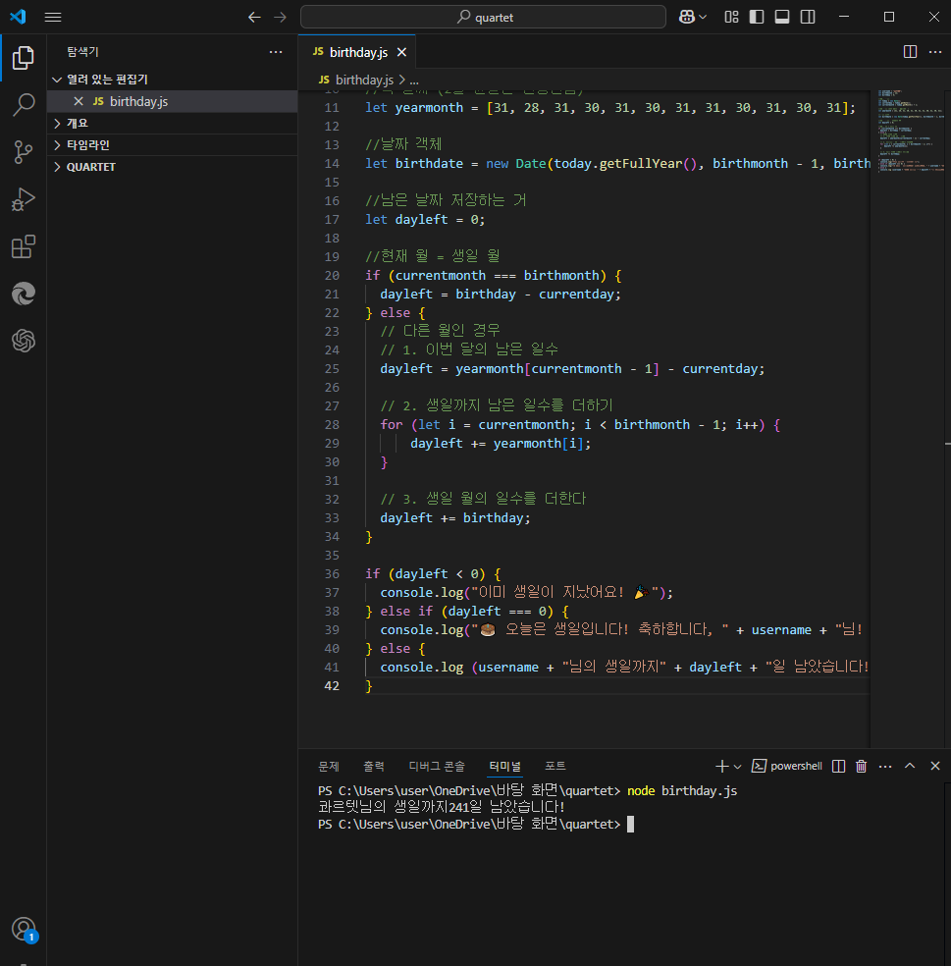Click the Microsoft Edge tools icon
Viewport: 951px width, 966px height.
[24, 294]
